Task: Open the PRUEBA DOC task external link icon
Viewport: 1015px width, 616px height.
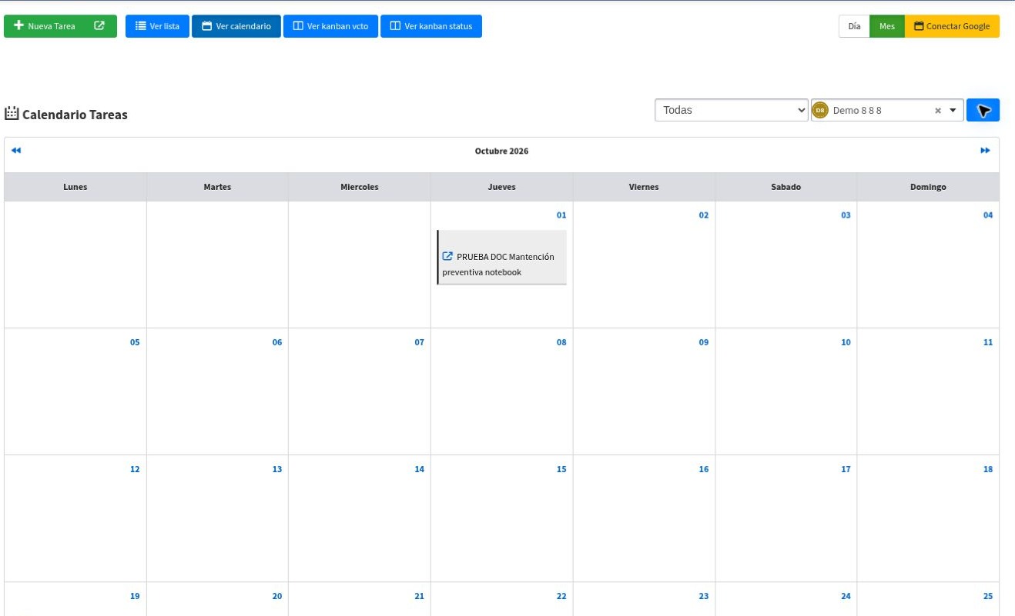Action: (447, 256)
